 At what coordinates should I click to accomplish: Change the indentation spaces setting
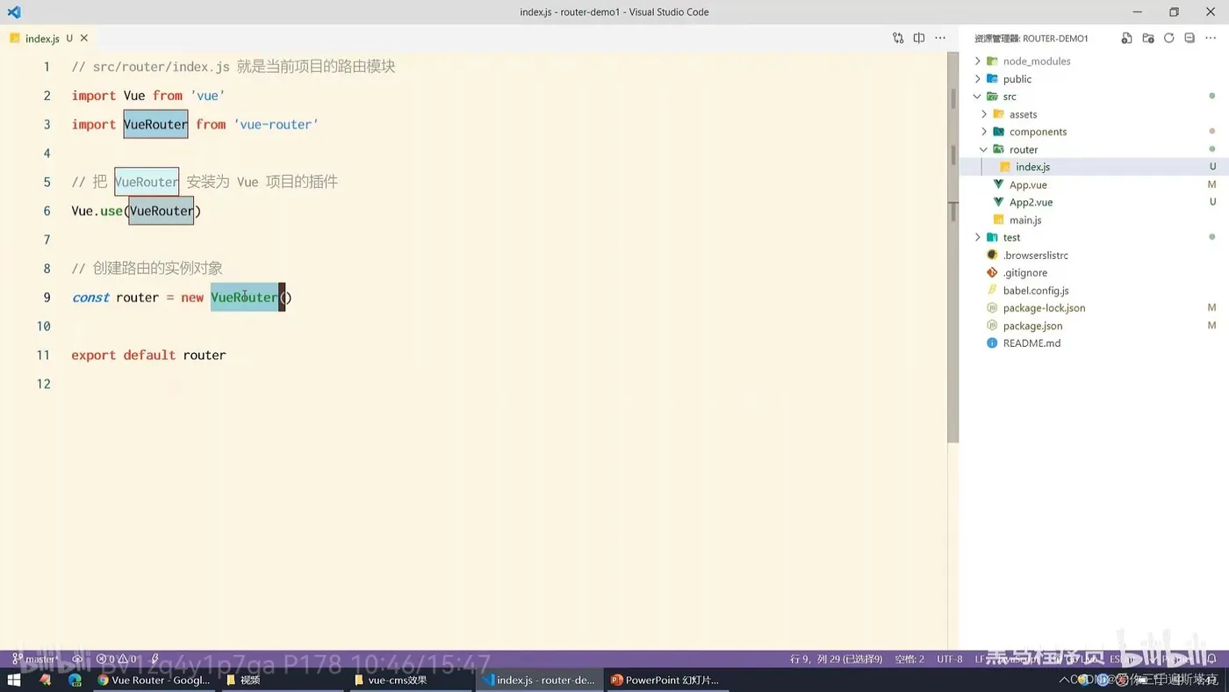(x=909, y=659)
